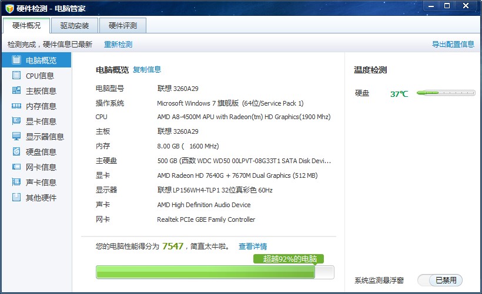
Task: Click the 超越92%的电脑 badge
Action: click(289, 259)
